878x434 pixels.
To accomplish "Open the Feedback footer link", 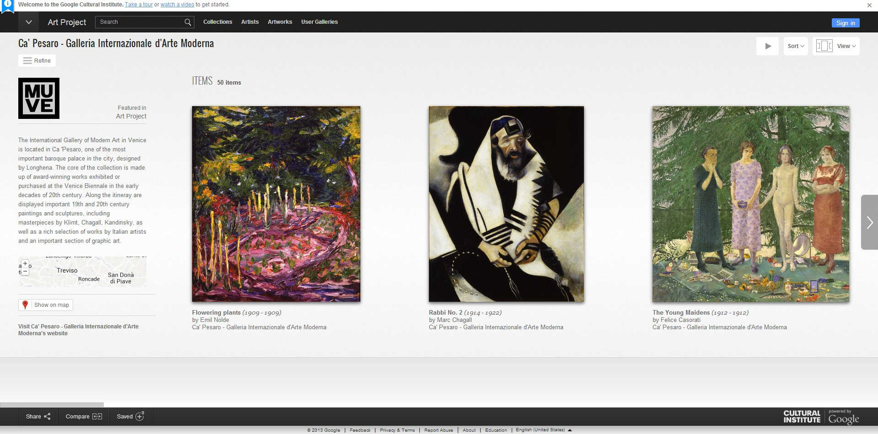I will pyautogui.click(x=360, y=430).
